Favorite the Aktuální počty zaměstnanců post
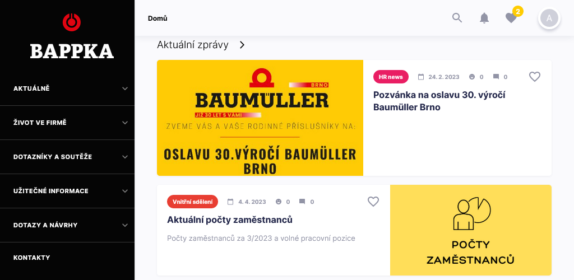Viewport: 574px width, 280px height. [373, 202]
